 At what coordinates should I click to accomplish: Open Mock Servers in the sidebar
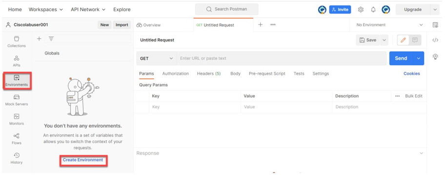point(17,100)
